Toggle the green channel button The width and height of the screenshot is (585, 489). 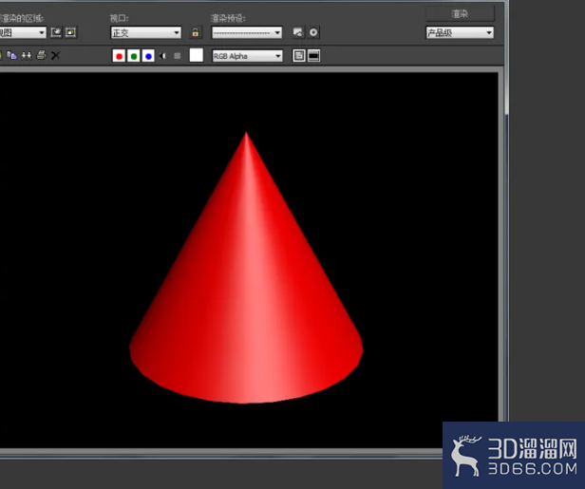click(134, 56)
